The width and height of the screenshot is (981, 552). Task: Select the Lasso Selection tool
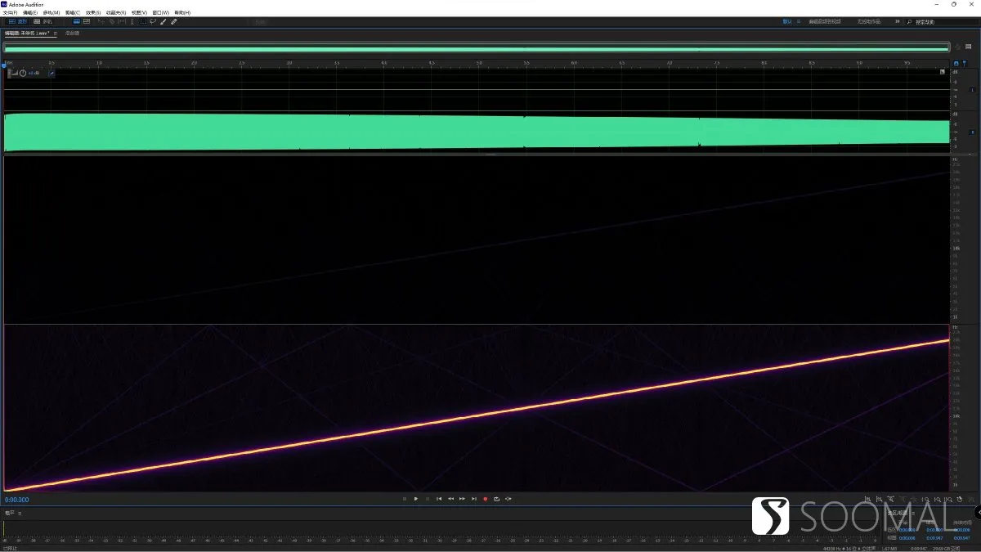tap(153, 21)
